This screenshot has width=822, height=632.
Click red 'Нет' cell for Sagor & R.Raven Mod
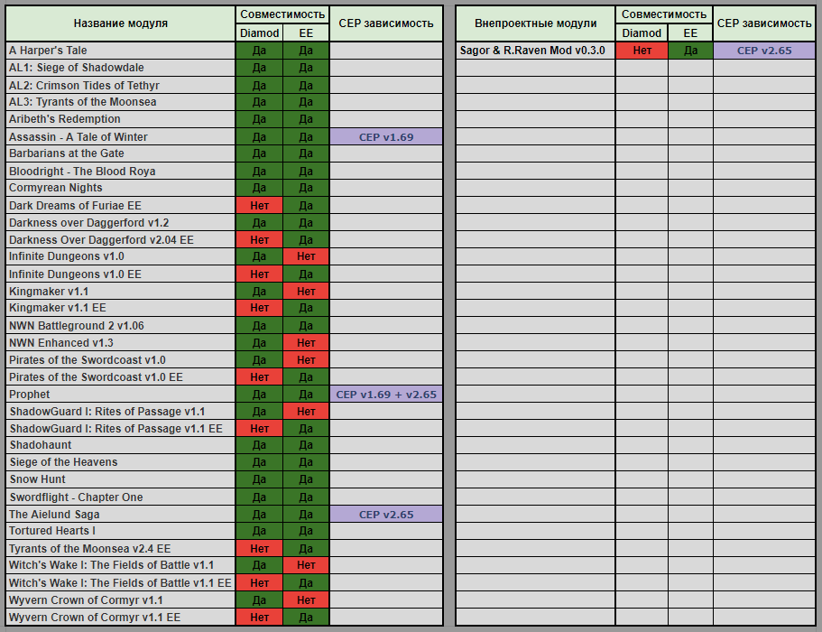coord(642,51)
